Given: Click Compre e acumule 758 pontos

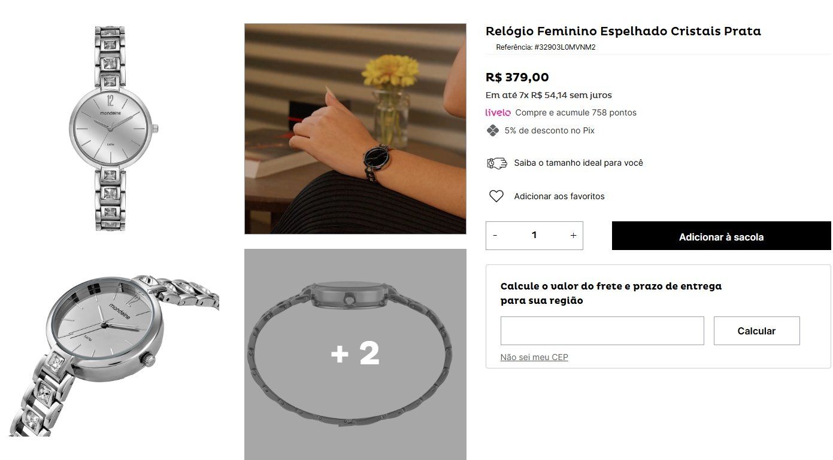Looking at the screenshot, I should (575, 112).
